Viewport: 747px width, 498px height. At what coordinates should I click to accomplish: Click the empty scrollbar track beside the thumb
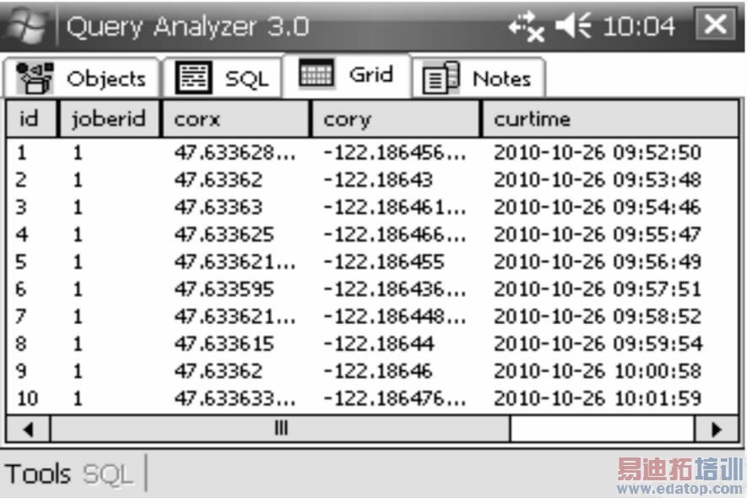[x=602, y=430]
